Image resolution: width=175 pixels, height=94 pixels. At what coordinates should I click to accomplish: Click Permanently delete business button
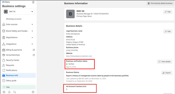160,3
